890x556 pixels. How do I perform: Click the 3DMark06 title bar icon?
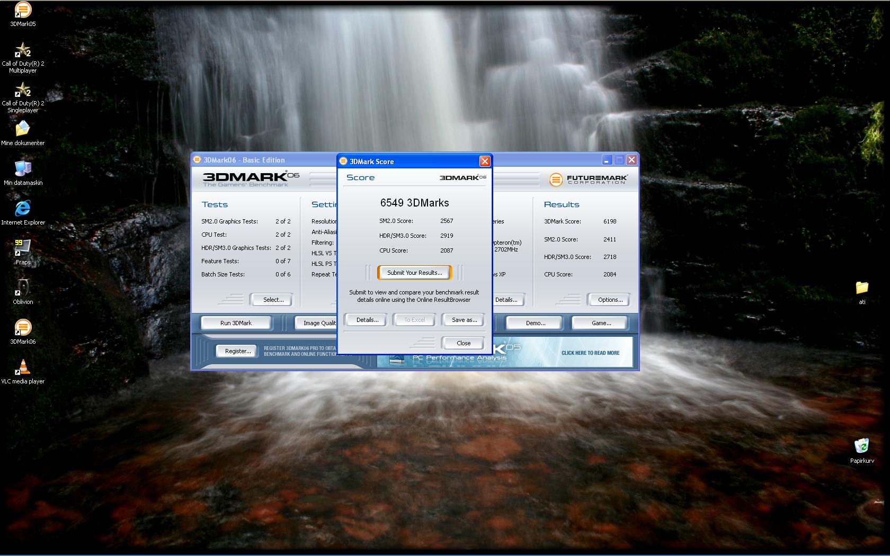pos(197,159)
